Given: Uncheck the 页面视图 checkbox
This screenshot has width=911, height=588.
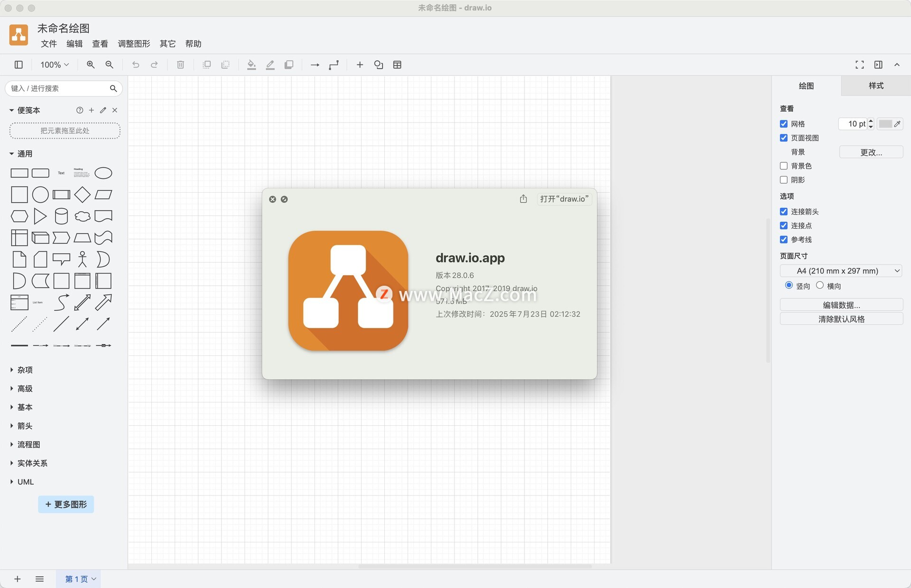Looking at the screenshot, I should click(784, 138).
